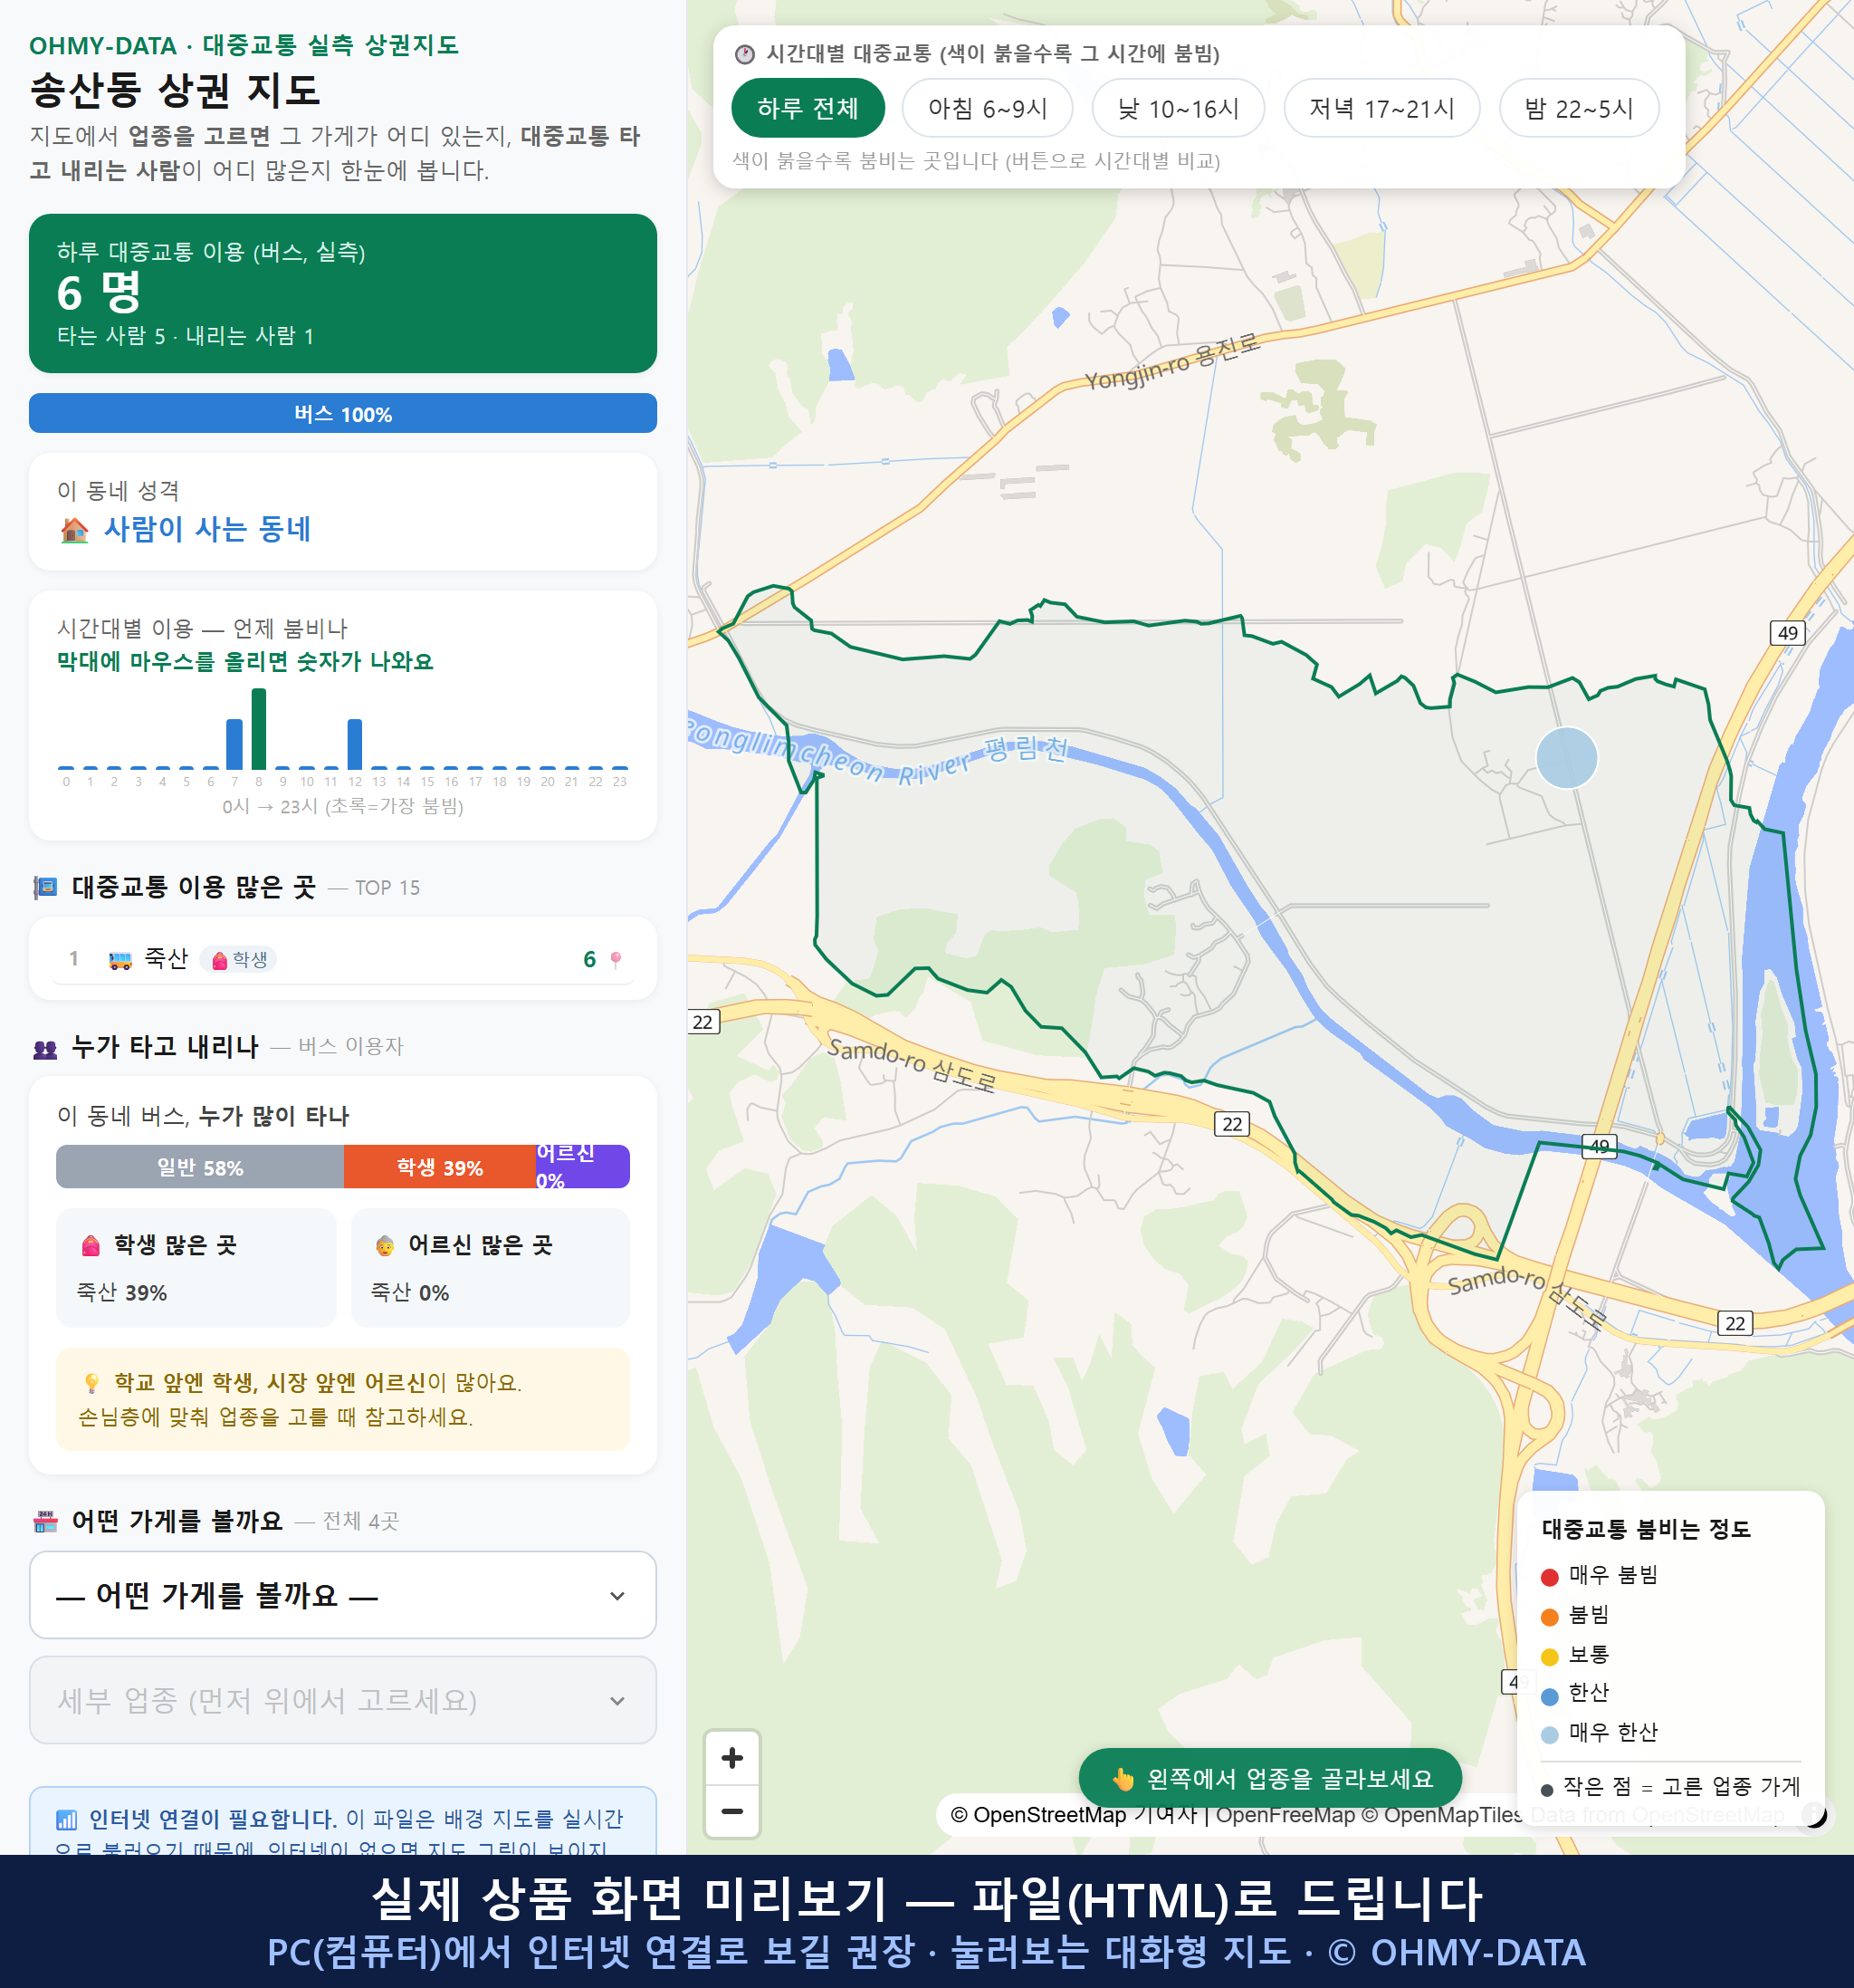Image resolution: width=1854 pixels, height=1988 pixels.
Task: Click the 학생 39% bar segment
Action: pos(440,1167)
